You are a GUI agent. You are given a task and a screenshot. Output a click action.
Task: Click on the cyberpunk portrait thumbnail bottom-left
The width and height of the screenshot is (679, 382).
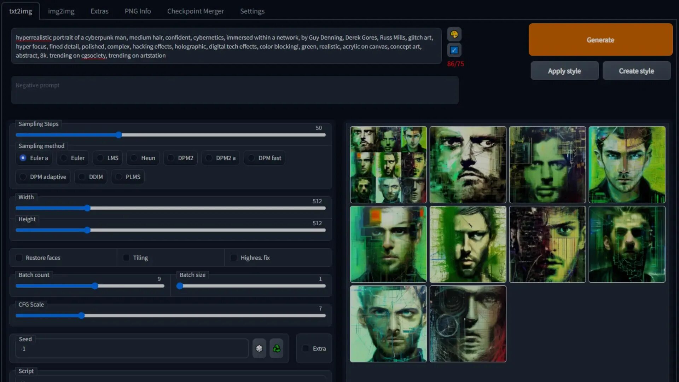[x=388, y=324]
